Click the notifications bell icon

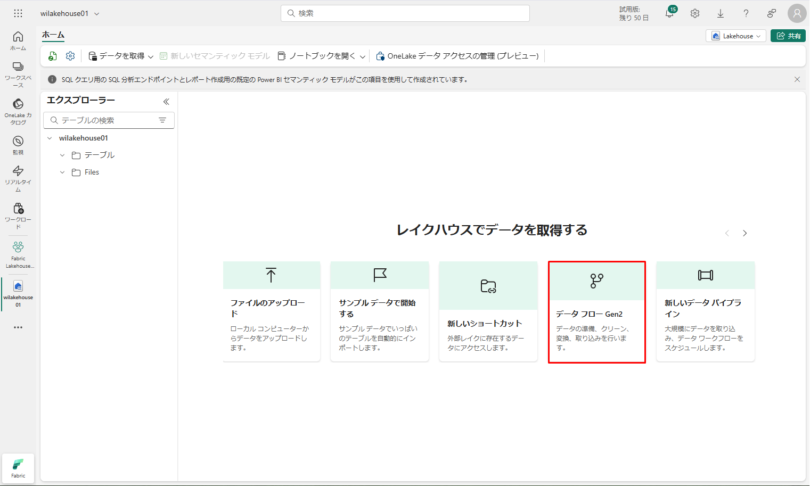tap(669, 14)
